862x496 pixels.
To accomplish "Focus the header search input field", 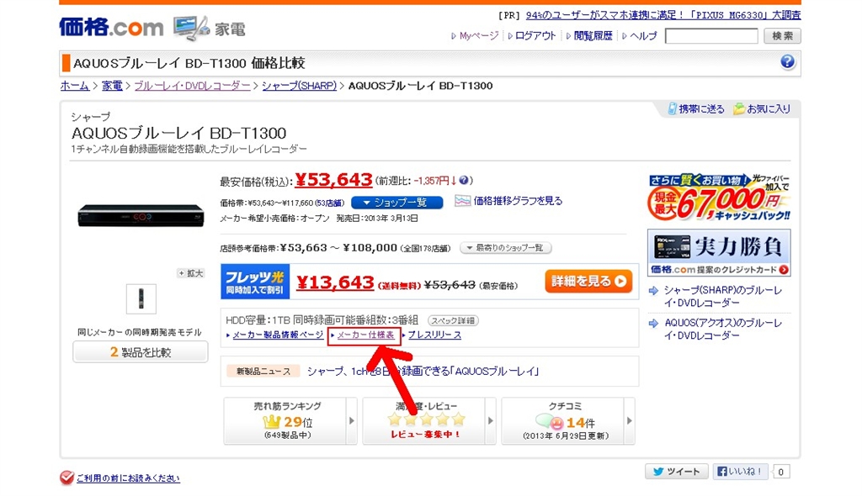I will 711,36.
